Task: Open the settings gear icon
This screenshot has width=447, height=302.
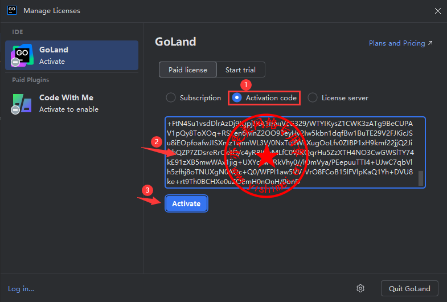Action: click(x=360, y=288)
